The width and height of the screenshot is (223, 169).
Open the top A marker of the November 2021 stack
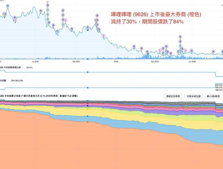tap(97, 16)
